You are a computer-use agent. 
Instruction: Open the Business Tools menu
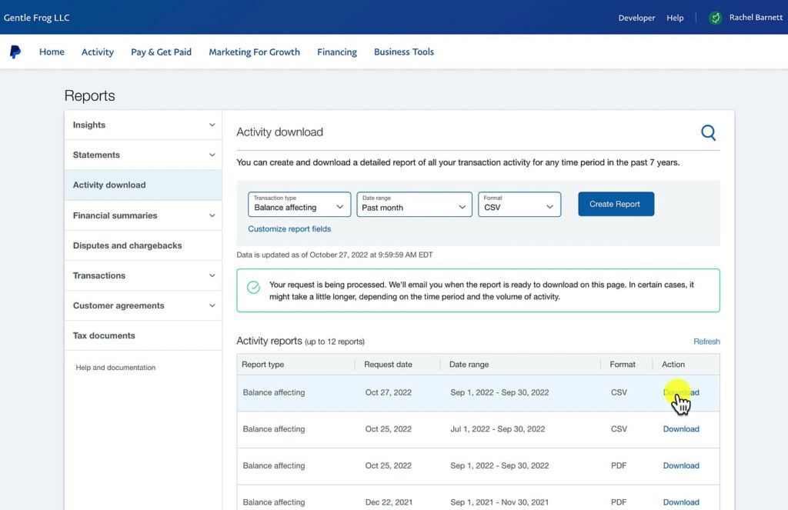[x=404, y=52]
